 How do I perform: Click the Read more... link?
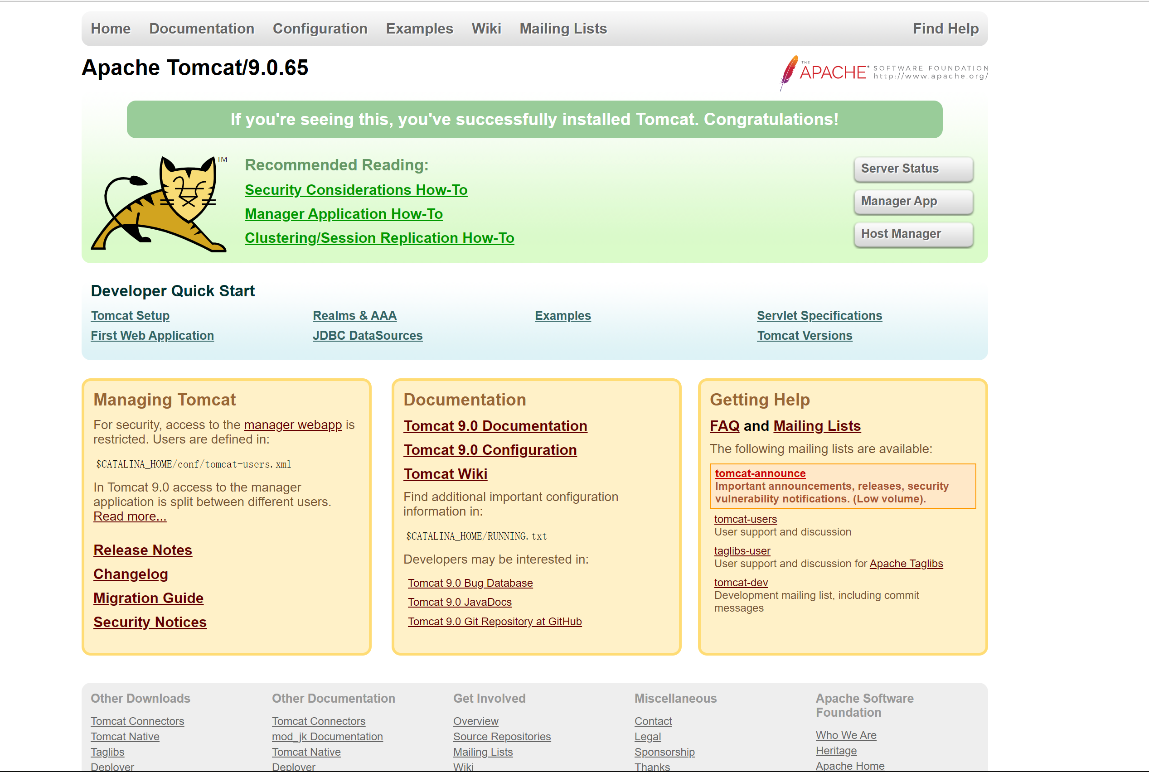click(130, 516)
